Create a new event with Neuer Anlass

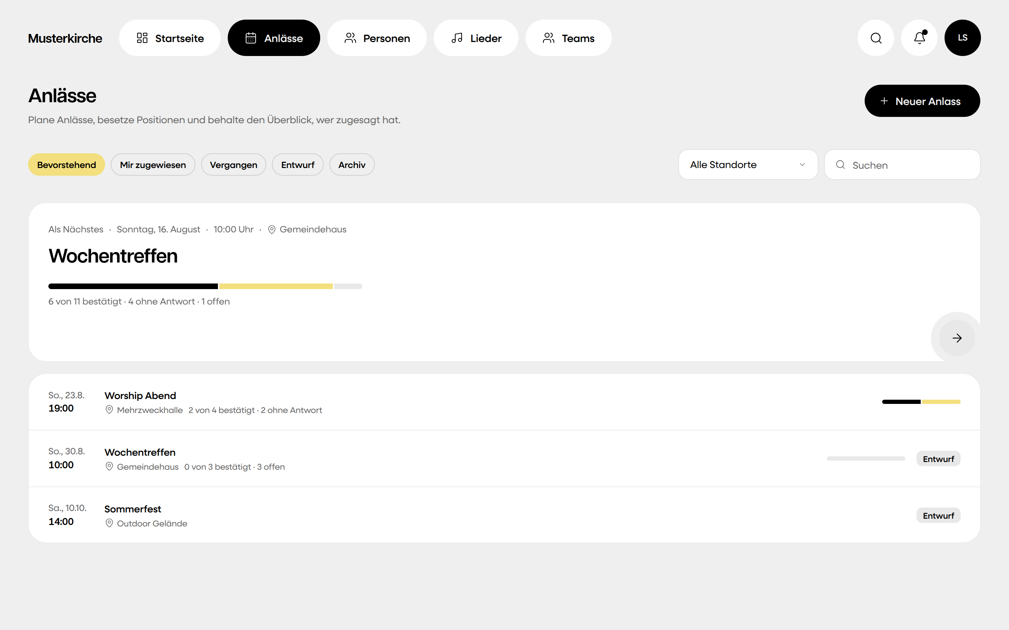(x=922, y=101)
